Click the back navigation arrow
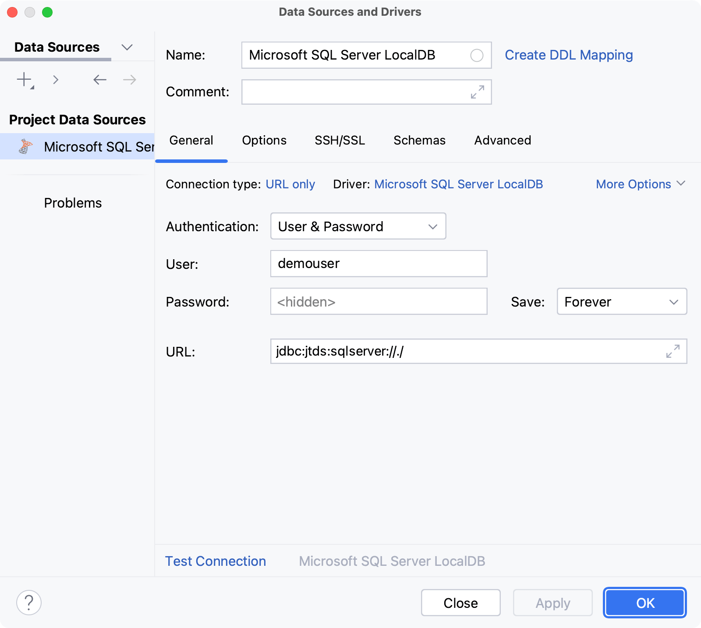Screen dimensions: 701x628 (x=99, y=80)
